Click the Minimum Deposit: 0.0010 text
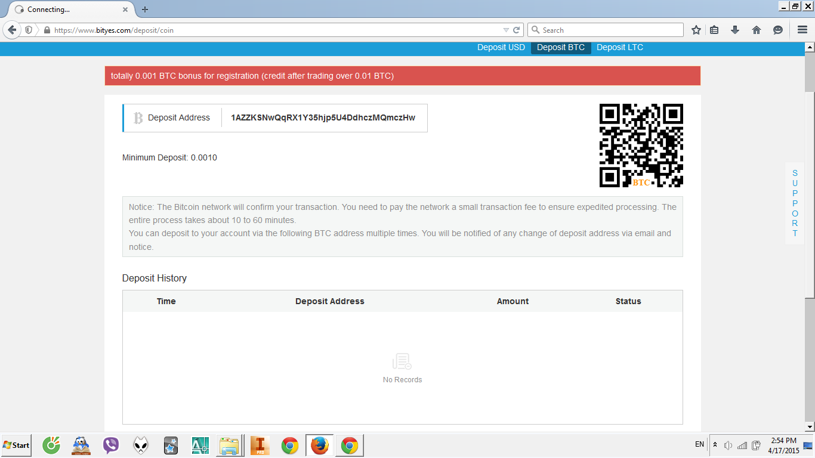 coord(169,158)
